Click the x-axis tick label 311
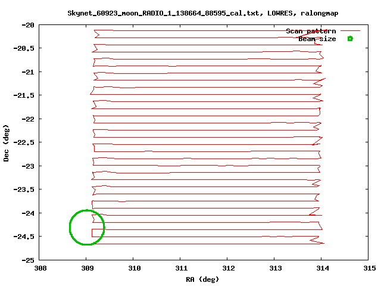The width and height of the screenshot is (381, 286). tap(181, 268)
